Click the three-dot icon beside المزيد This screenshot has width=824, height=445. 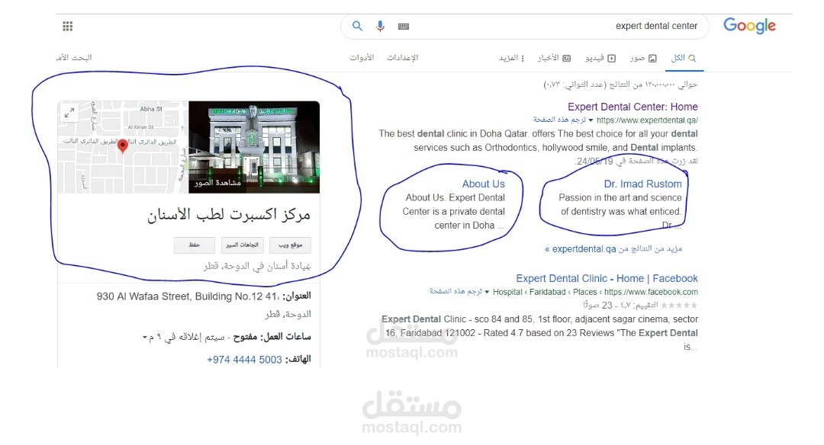coord(524,58)
